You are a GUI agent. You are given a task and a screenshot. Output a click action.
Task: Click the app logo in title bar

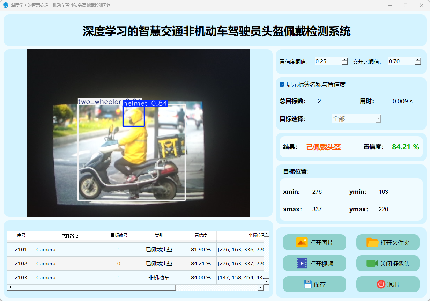point(6,5)
